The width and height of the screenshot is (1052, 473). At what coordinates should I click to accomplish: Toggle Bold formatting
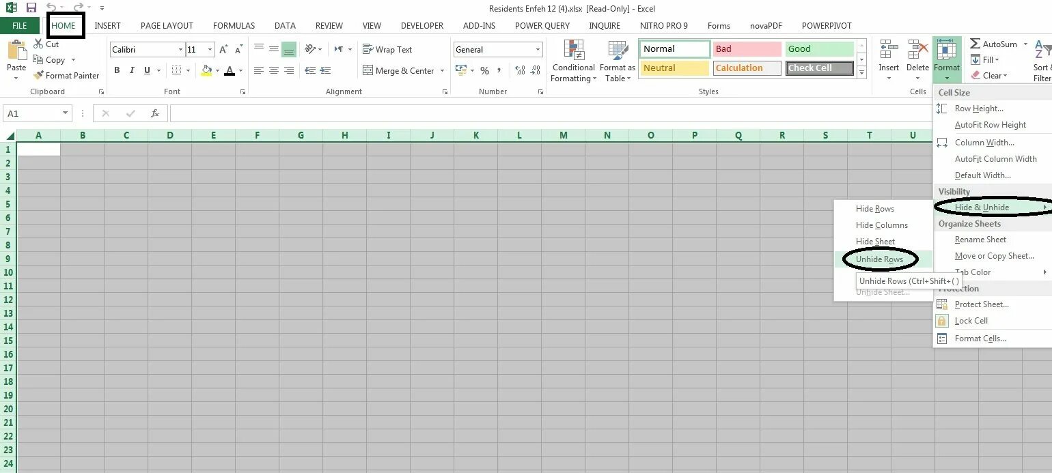coord(117,70)
